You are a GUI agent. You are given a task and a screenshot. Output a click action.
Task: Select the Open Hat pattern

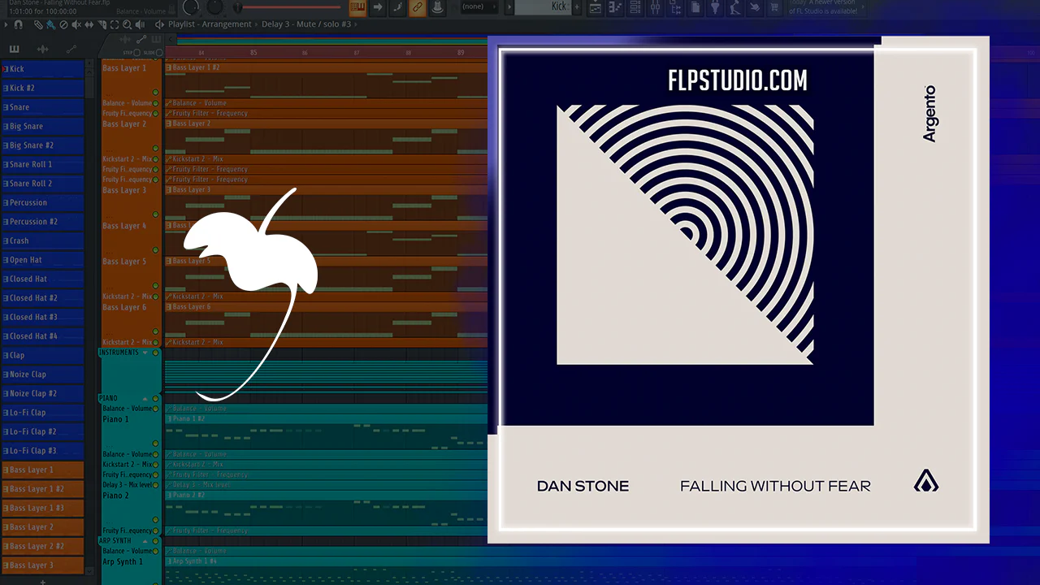(x=43, y=260)
